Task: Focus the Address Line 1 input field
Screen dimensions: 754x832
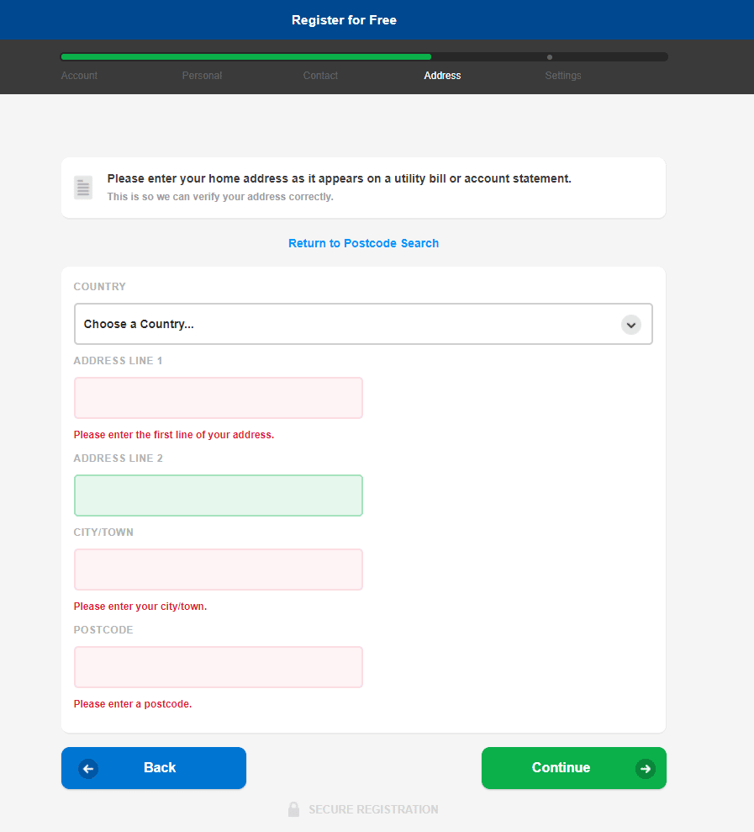Action: [x=219, y=398]
